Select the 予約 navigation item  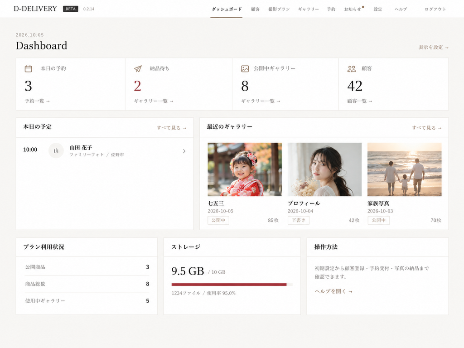coord(331,9)
